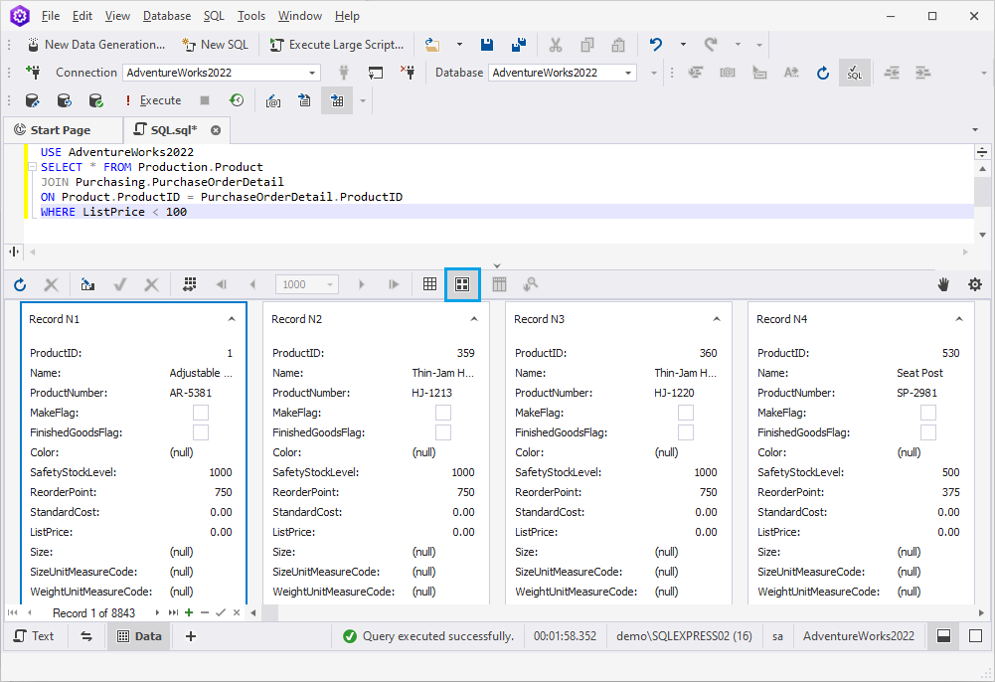This screenshot has height=682, width=995.
Task: Switch results to Card View icon
Action: click(462, 284)
